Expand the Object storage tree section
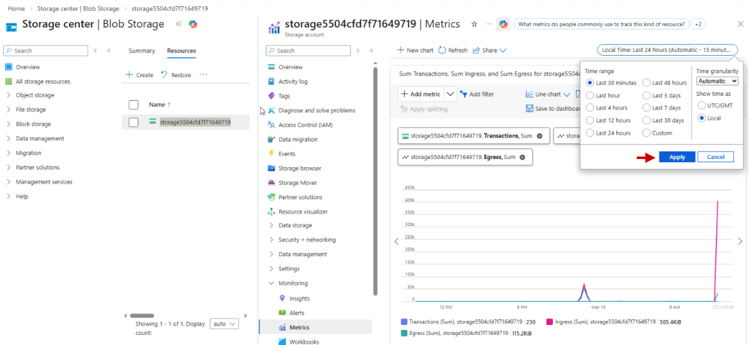Viewport: 749px width, 345px height. (9, 95)
